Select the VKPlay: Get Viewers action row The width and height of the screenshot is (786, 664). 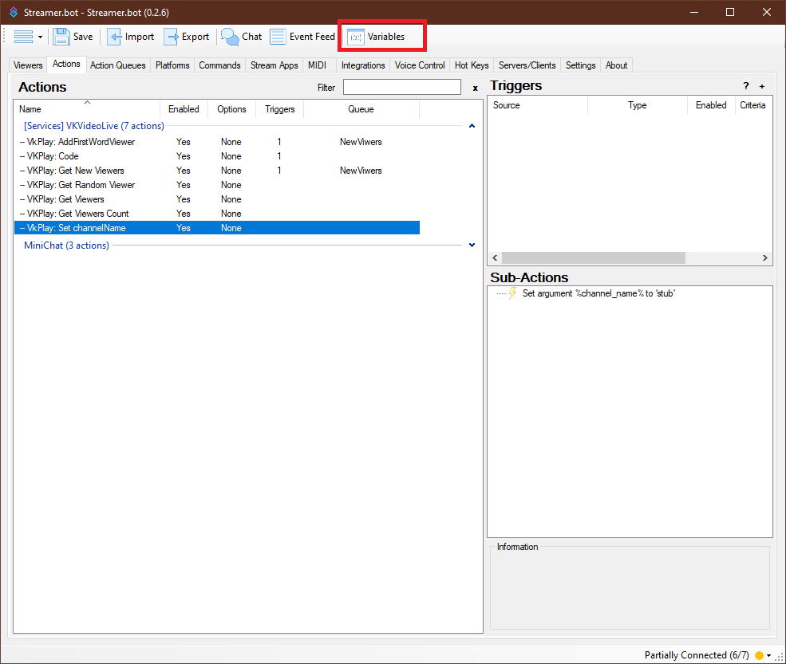point(217,199)
